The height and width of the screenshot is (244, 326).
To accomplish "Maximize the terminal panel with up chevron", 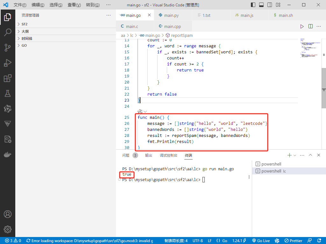I will tap(310, 155).
